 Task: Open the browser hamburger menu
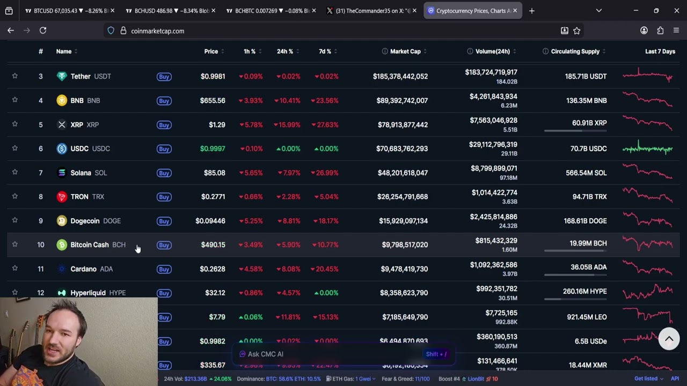pyautogui.click(x=676, y=31)
